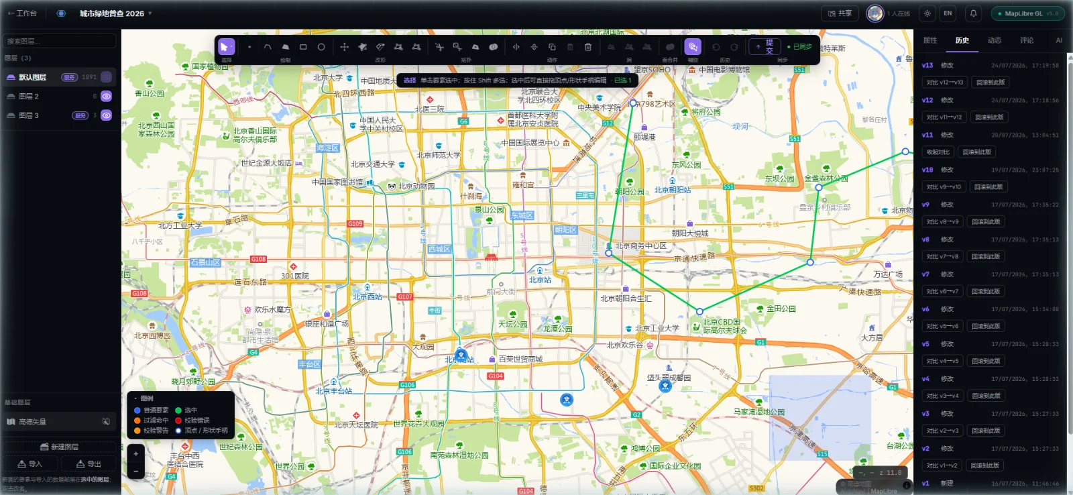Click the green line vertex near 798艺术区
The width and height of the screenshot is (1073, 495).
point(632,103)
